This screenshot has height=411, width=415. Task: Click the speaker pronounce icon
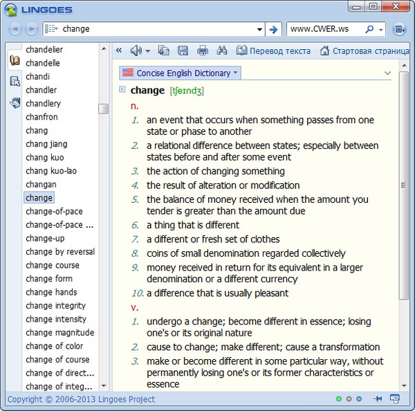click(136, 51)
